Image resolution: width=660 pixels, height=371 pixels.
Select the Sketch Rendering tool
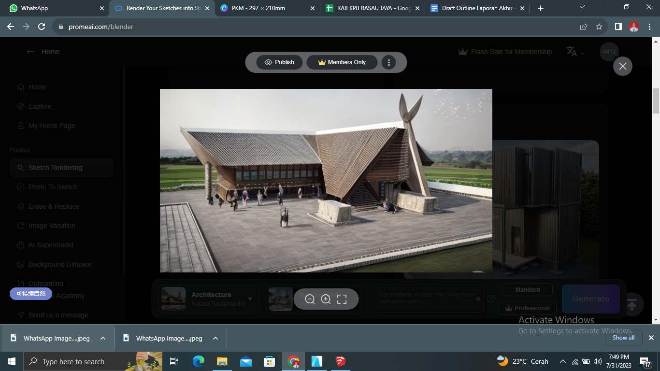62,168
